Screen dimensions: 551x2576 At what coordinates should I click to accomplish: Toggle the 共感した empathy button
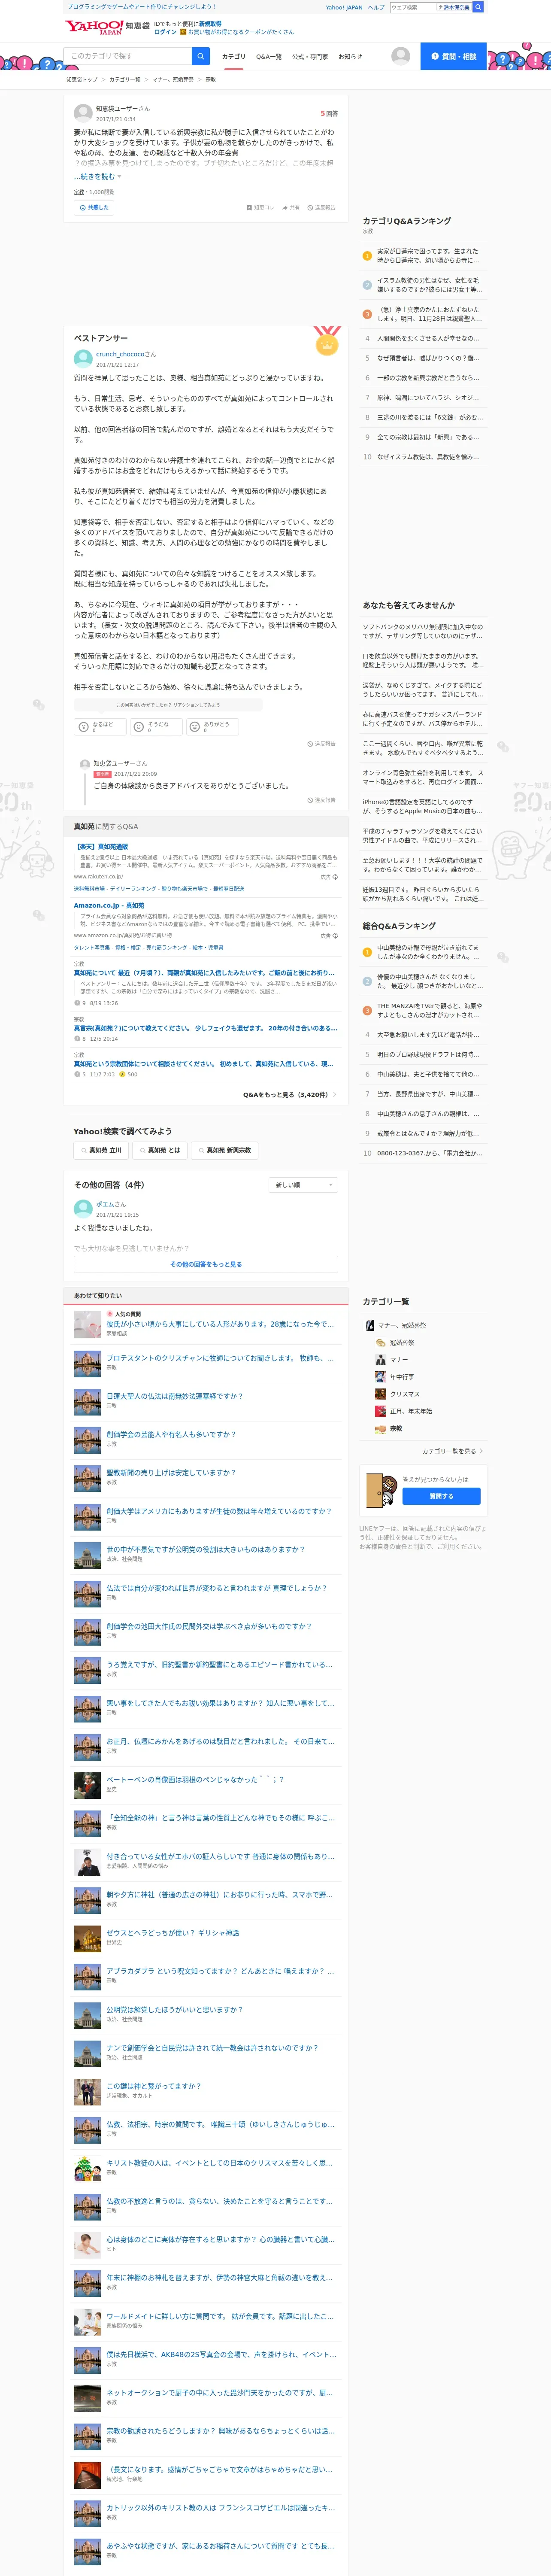(94, 208)
